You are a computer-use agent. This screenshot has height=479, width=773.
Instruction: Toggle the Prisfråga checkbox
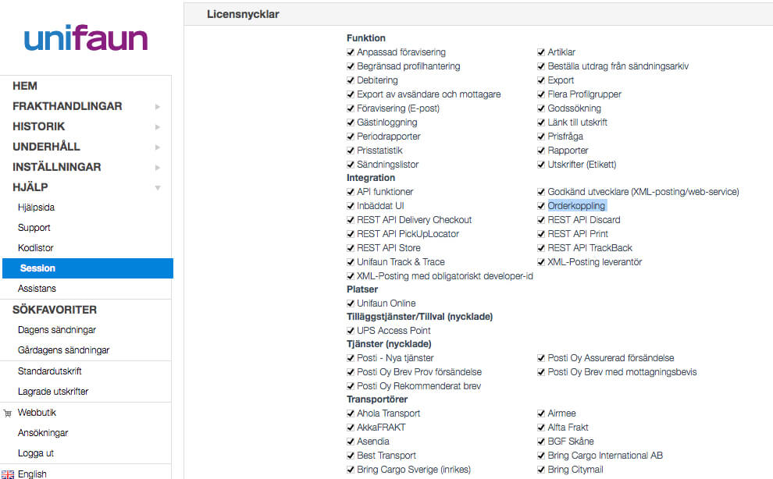(541, 137)
